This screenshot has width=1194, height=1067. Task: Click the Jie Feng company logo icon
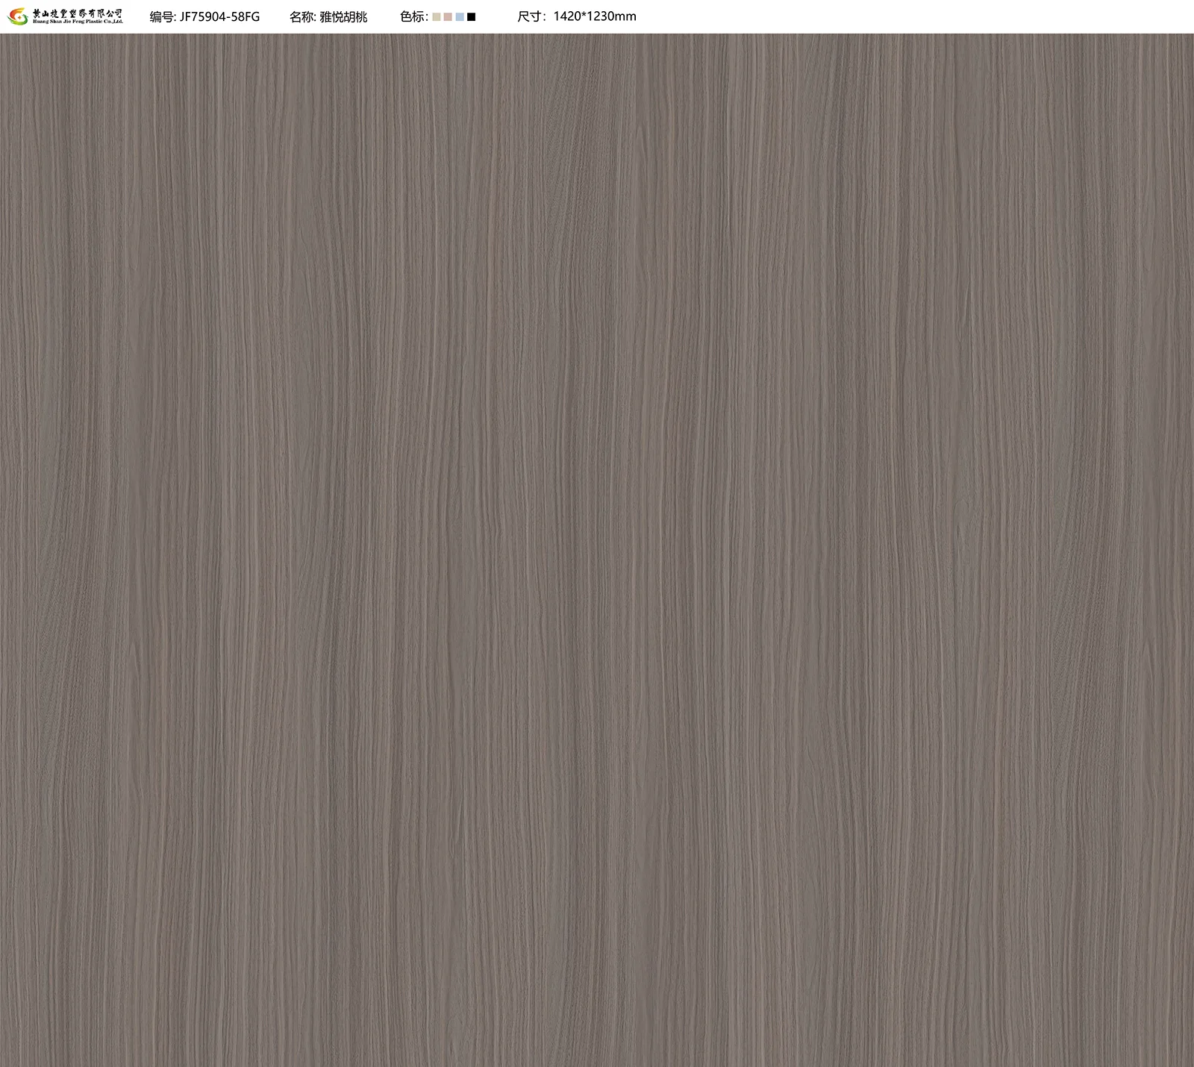tap(17, 16)
